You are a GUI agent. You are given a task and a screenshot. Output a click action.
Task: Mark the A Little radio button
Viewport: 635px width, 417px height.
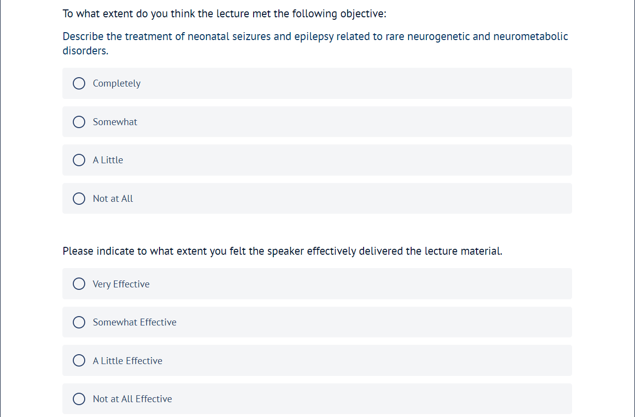tap(79, 160)
